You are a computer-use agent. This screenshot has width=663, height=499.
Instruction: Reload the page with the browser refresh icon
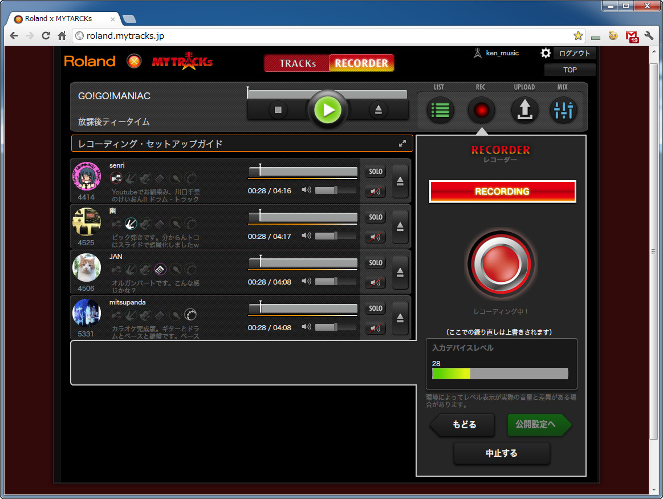pyautogui.click(x=46, y=36)
